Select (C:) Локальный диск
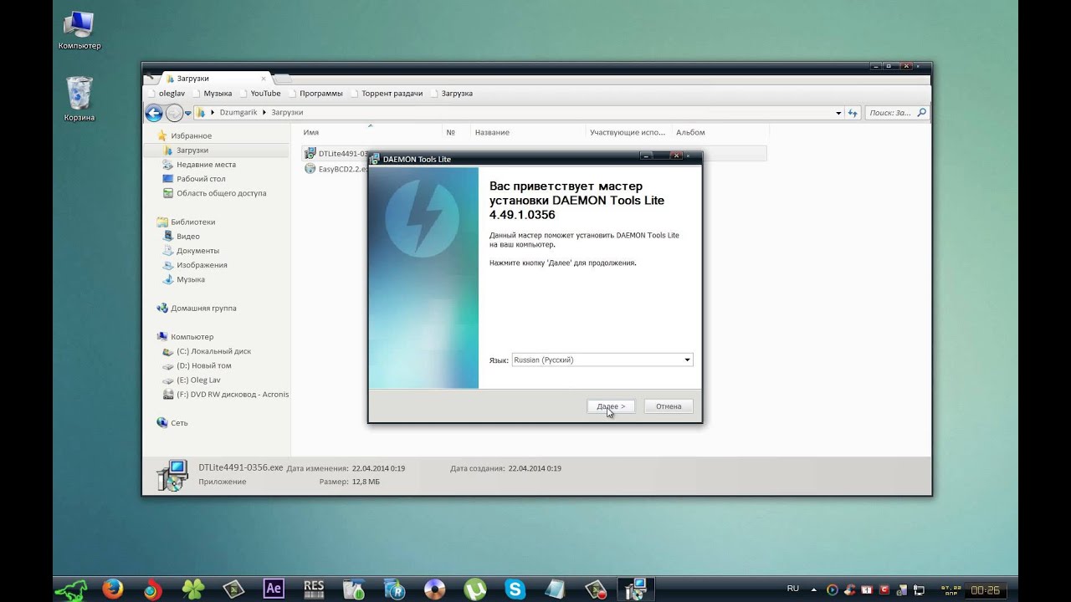Viewport: 1071px width, 602px height. coord(213,352)
